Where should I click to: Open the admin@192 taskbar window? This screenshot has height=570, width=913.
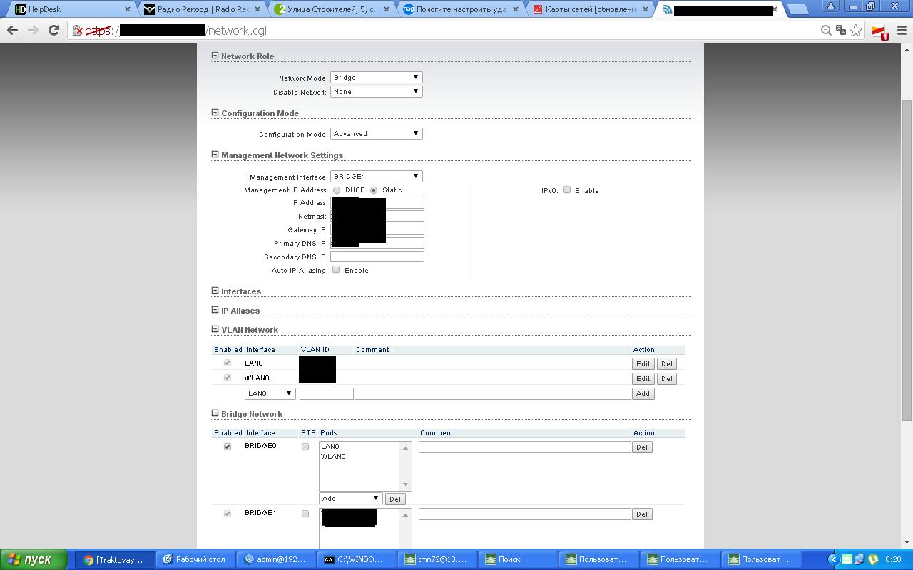tap(276, 559)
